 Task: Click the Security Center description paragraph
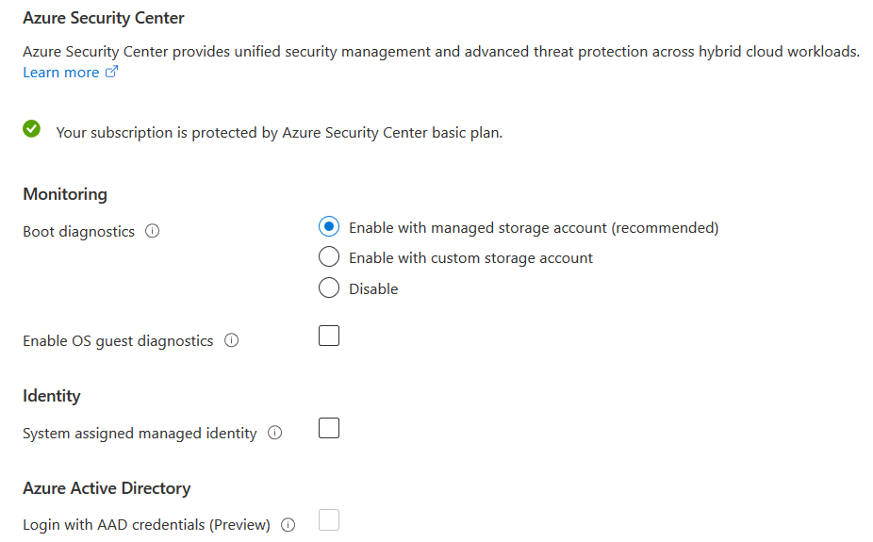coord(441,52)
